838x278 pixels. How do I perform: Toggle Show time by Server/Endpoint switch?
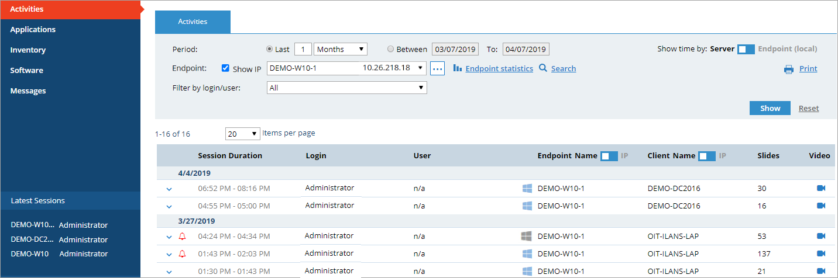(746, 49)
